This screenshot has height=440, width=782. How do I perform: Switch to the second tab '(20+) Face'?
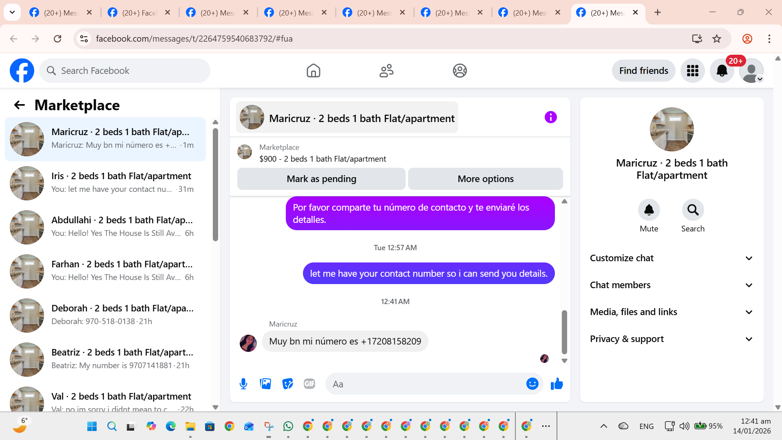tap(139, 13)
